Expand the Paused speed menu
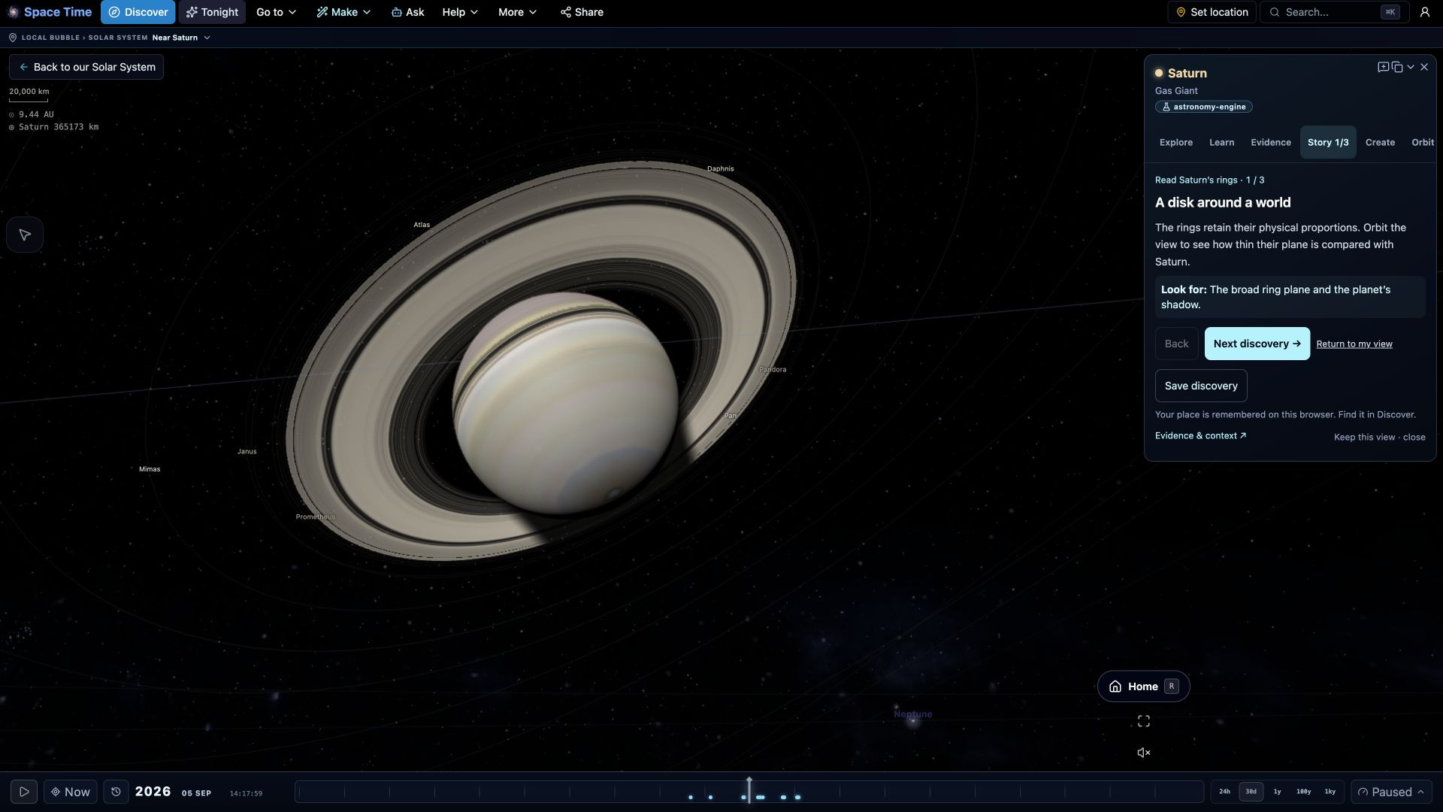This screenshot has height=812, width=1443. (x=1390, y=792)
